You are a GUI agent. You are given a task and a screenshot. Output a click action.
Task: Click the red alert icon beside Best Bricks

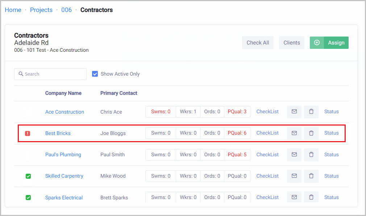(28, 134)
